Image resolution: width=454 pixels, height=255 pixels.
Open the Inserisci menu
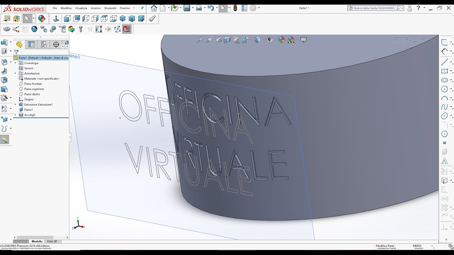[x=95, y=8]
